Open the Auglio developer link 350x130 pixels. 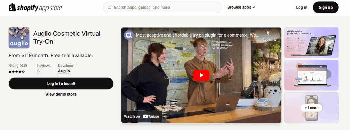(x=64, y=71)
